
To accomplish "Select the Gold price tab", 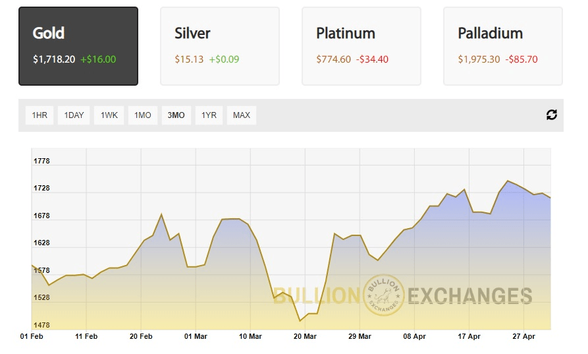I will 78,46.
